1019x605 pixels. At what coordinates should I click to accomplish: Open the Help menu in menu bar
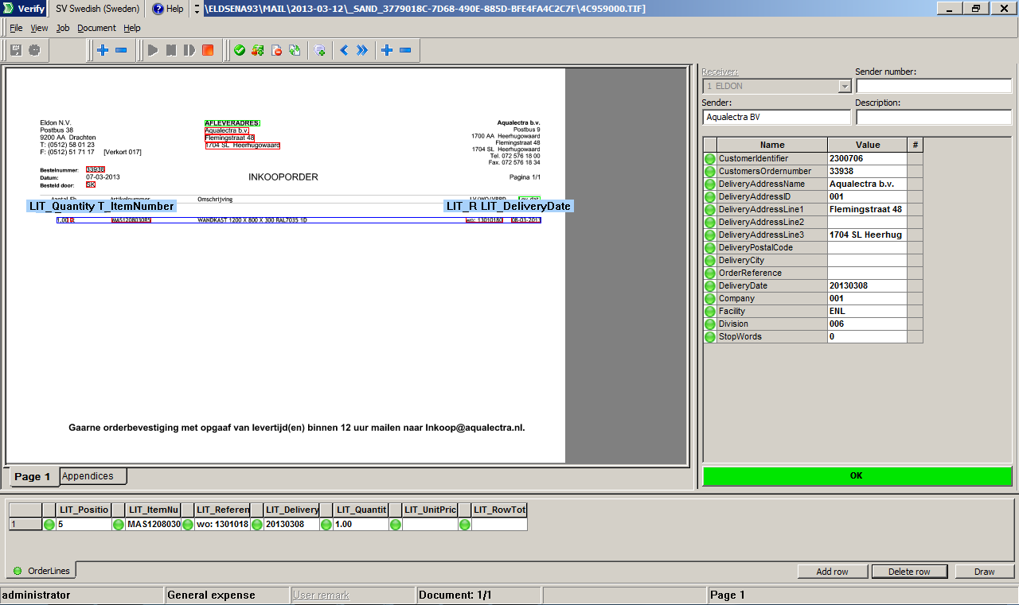coord(132,28)
